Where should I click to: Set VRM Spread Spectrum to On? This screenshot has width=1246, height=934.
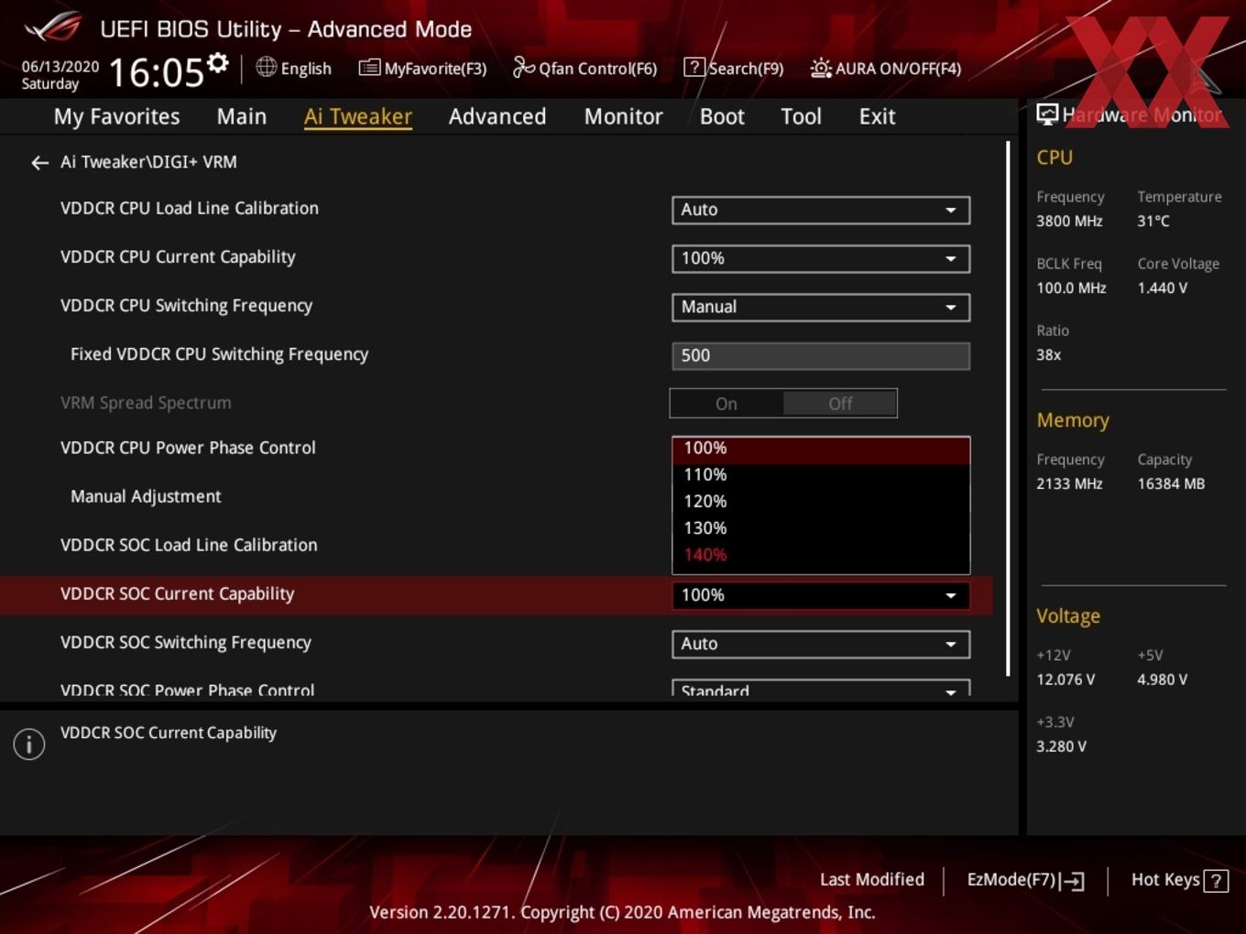727,404
